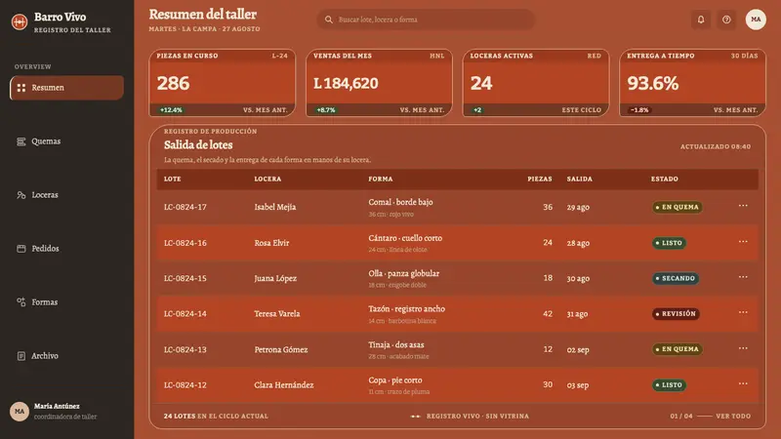Screen dimensions: 781x439
Task: Select locera name Petrona Gómez
Action: pyautogui.click(x=281, y=349)
